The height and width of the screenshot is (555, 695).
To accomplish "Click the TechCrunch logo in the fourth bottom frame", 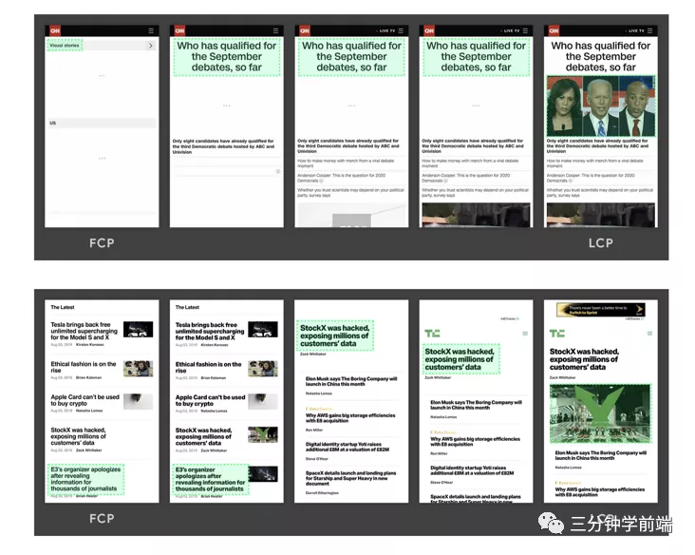I will click(432, 334).
